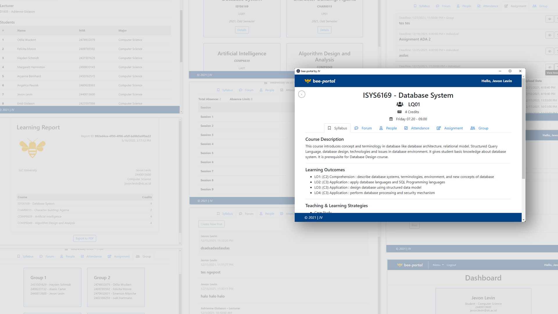Open the Attendance tab above the Group cards
558x314 pixels.
pyautogui.click(x=91, y=256)
